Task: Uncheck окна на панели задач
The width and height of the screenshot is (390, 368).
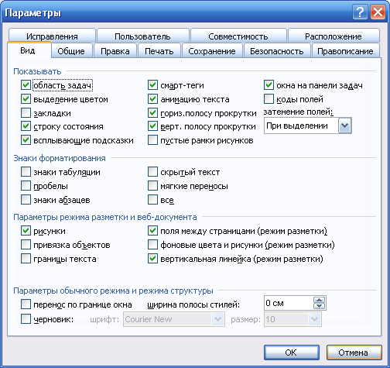Action: (269, 85)
